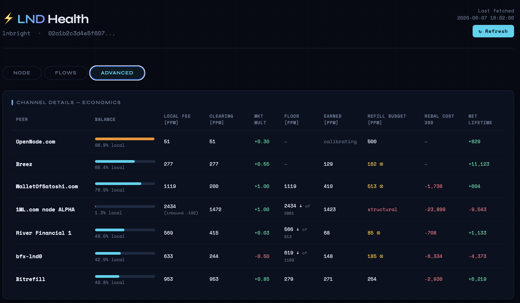Click 1ML.com node ALPHA balance bar
The height and width of the screenshot is (303, 520).
125,206
